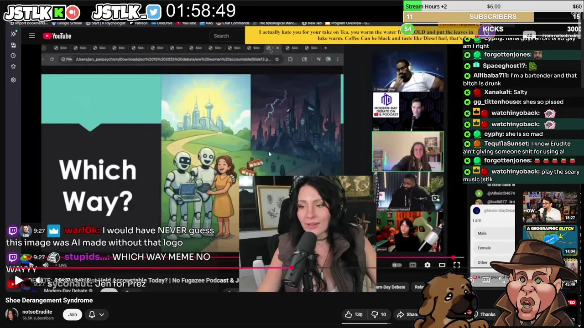Screen dimensions: 584x328
Task: Reload the slide page in browser toolbar
Action: pos(52,59)
